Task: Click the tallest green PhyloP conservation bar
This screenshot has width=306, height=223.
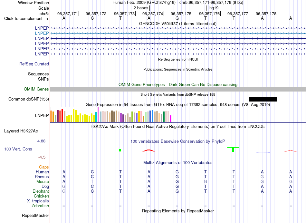Action: click(233, 150)
